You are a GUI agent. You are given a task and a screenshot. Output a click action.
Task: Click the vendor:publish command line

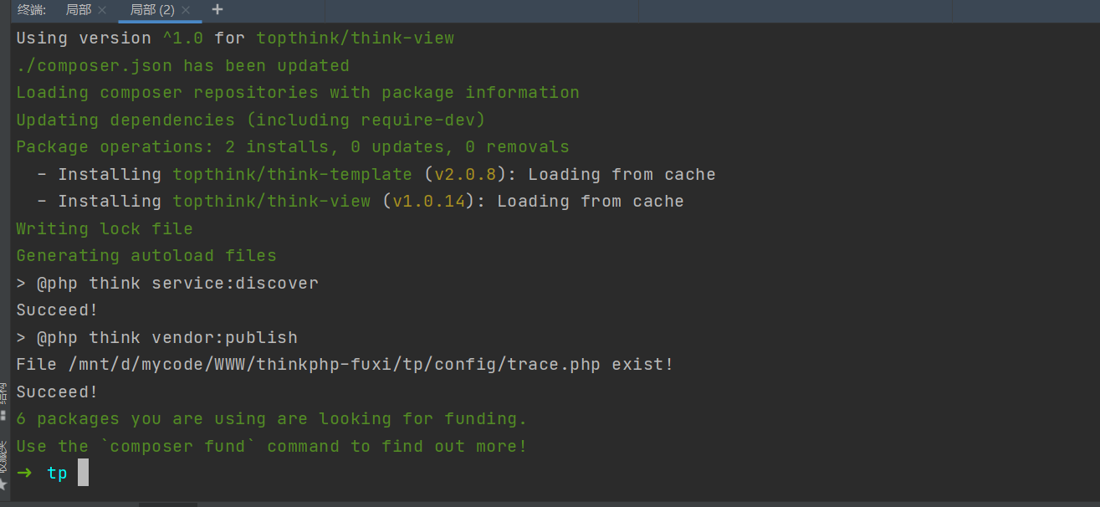pyautogui.click(x=157, y=338)
